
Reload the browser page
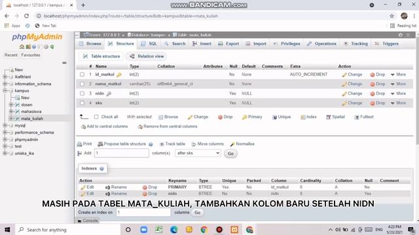[26, 16]
